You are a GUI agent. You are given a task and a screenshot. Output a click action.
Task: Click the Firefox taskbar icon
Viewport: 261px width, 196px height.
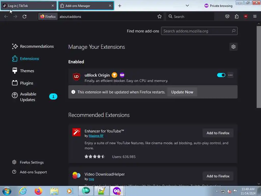38,191
